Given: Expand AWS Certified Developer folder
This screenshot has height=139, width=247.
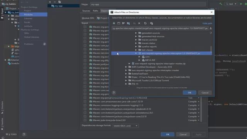Looking at the screenshot, I should click(126, 67).
